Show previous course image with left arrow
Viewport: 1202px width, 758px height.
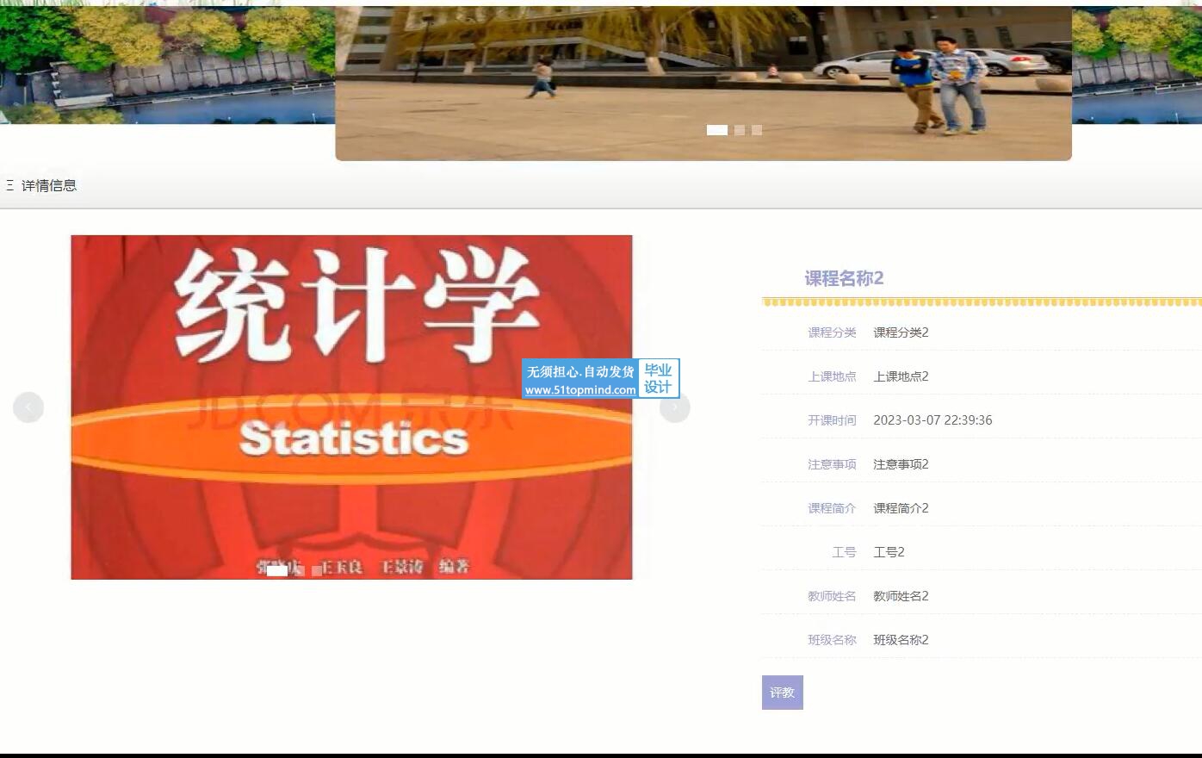pos(28,407)
